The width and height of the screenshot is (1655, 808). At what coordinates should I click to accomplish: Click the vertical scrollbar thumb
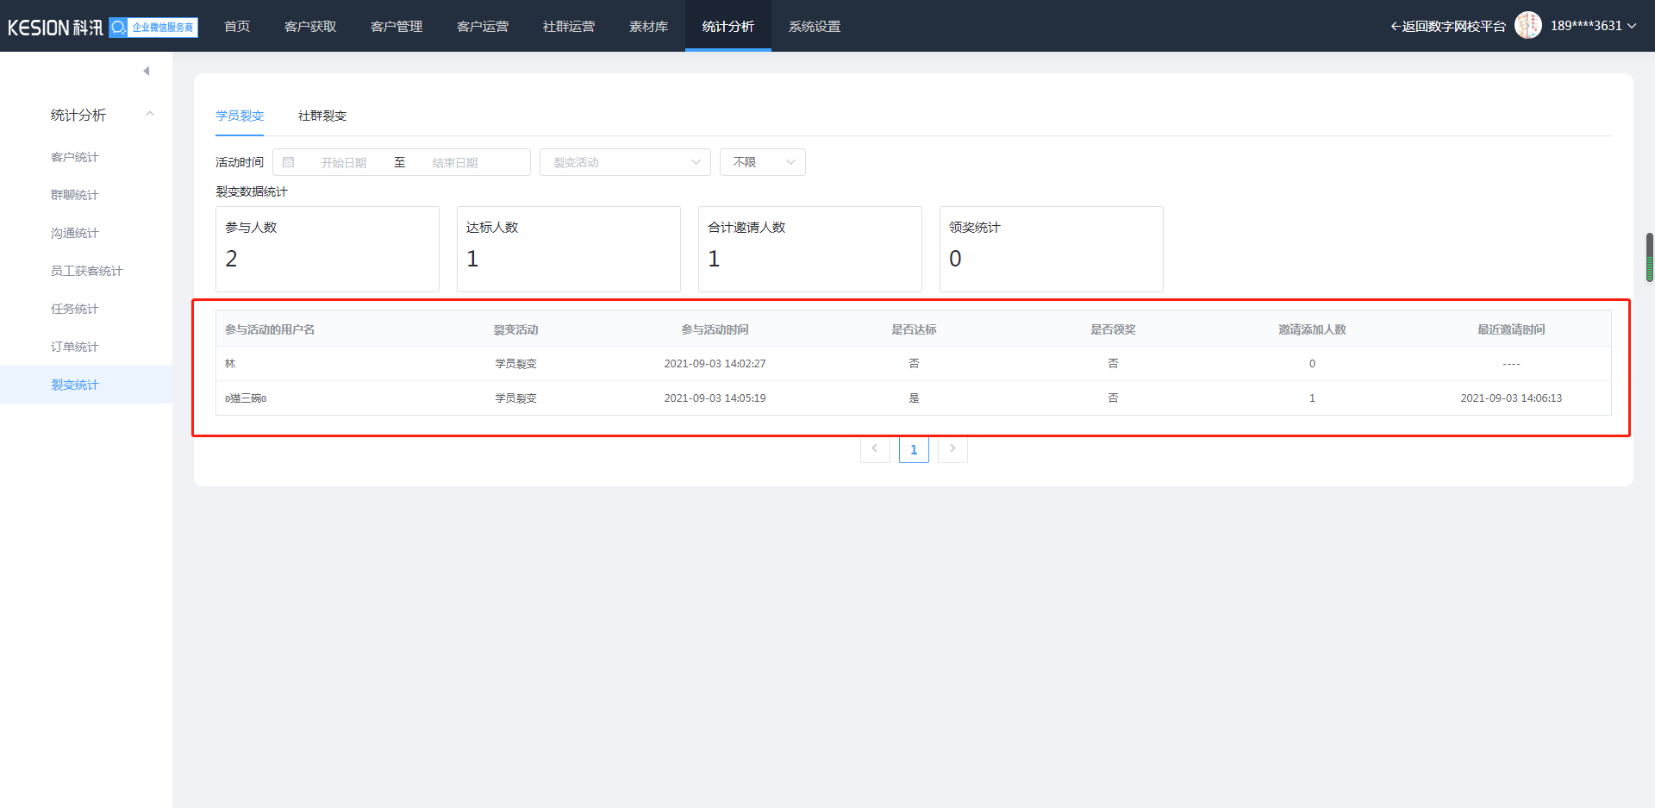pyautogui.click(x=1649, y=257)
